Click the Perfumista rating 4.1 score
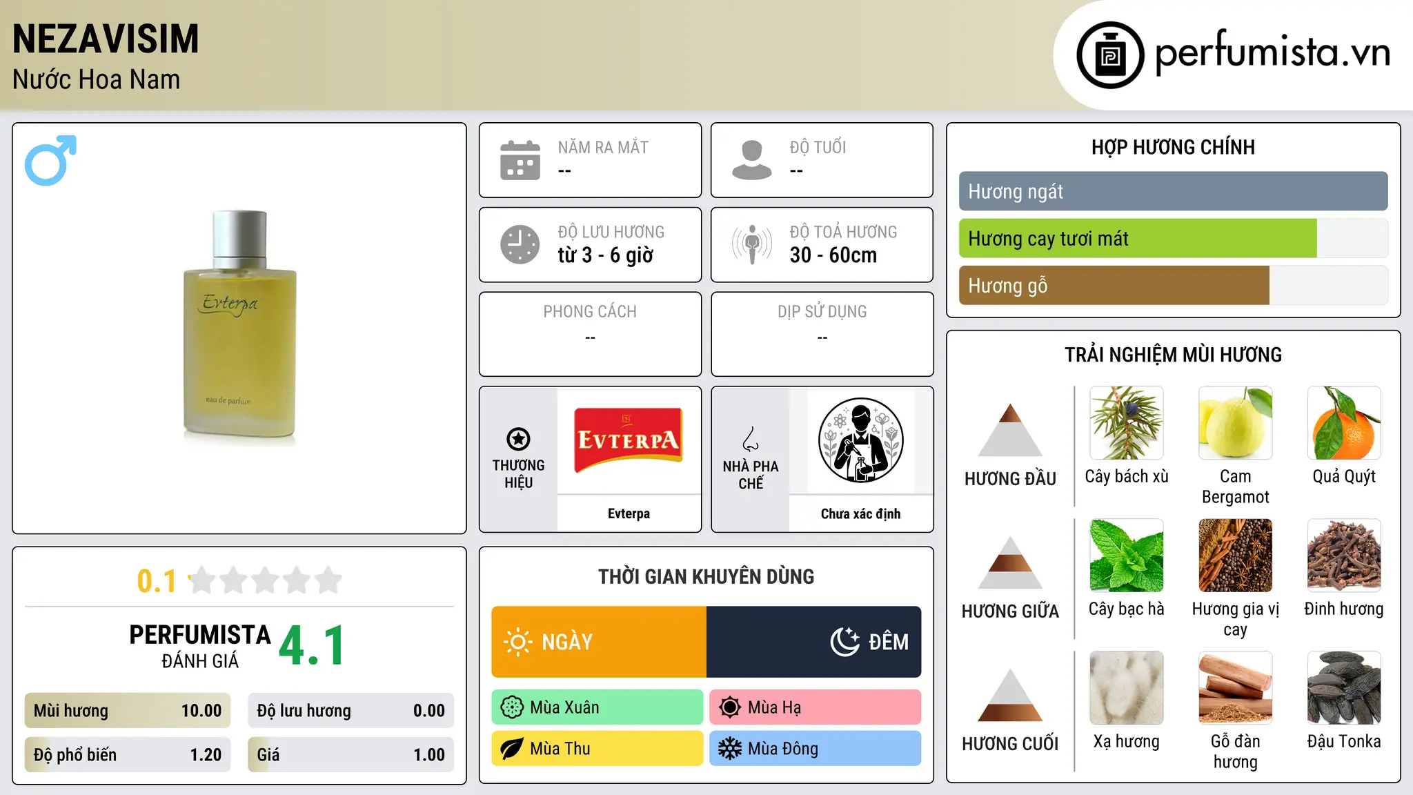Viewport: 1413px width, 795px height. 312,646
